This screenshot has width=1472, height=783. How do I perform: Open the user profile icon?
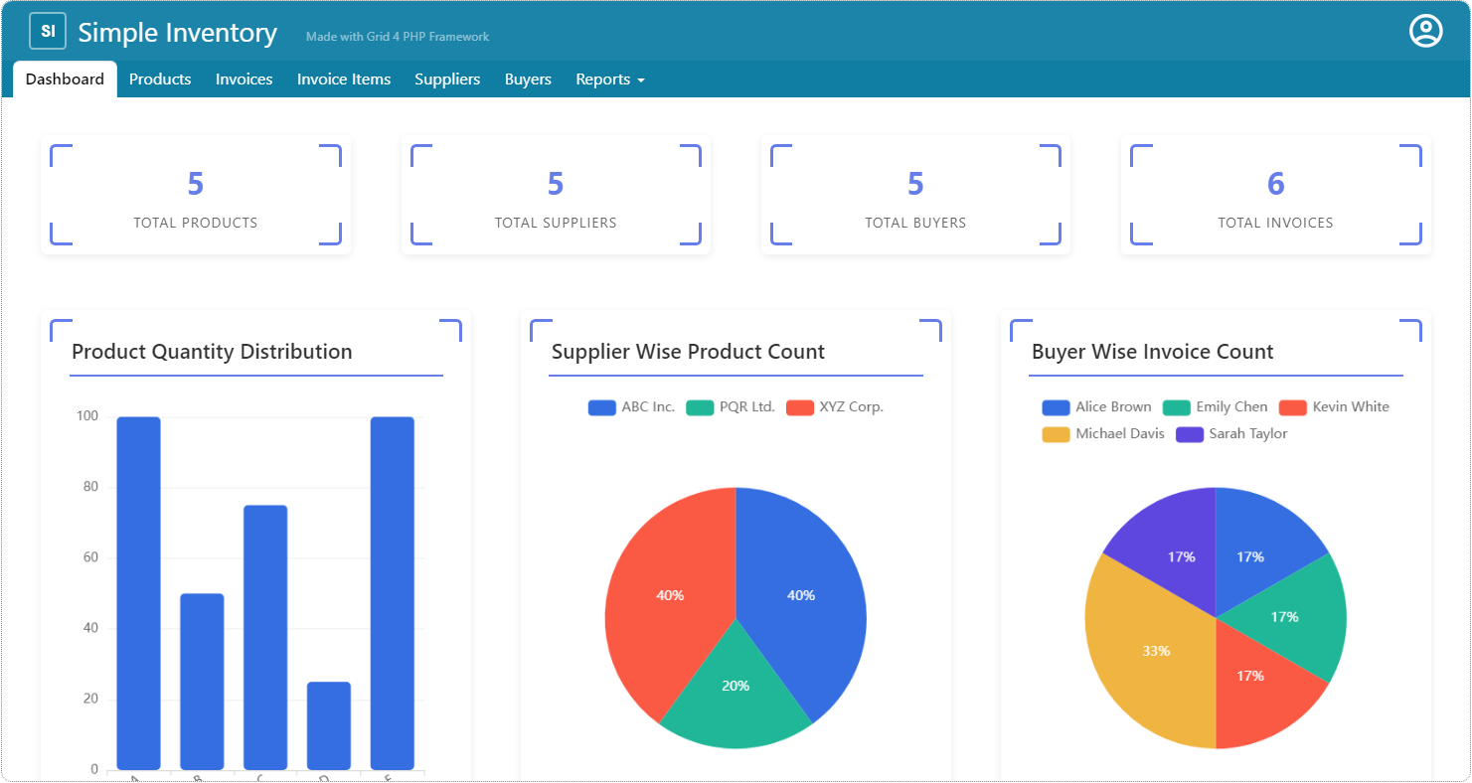click(x=1425, y=31)
